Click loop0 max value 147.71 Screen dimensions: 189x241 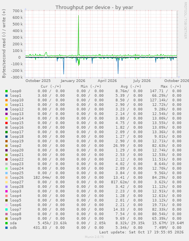157,91
